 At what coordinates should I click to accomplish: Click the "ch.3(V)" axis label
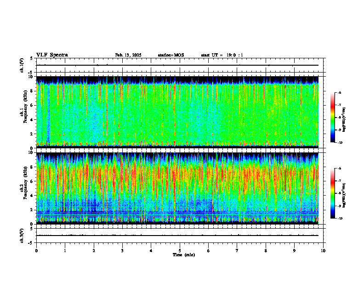(x=22, y=236)
